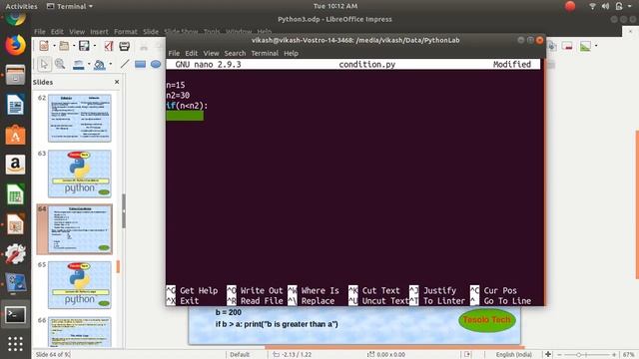Screen dimensions: 639x359
Task: Open the Impress Slide menu
Action: coord(151,32)
